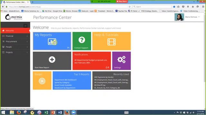Viewport: 206px width, 115px height.
Task: Reload the page with refresh icon
Action: pos(130,7)
